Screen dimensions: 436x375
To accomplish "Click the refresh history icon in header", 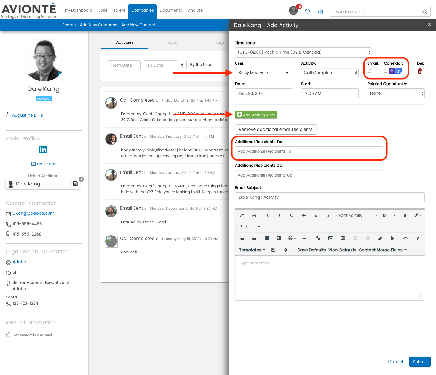I will tap(307, 12).
